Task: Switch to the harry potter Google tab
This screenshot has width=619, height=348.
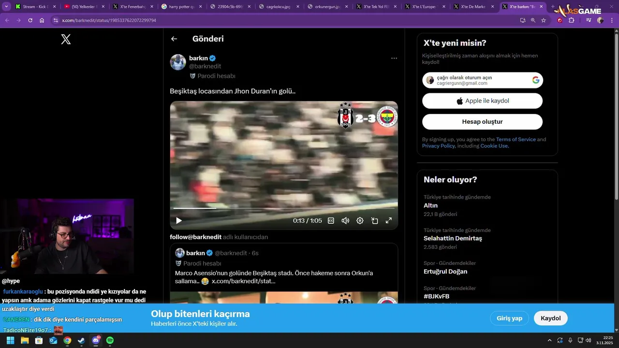Action: [x=182, y=7]
